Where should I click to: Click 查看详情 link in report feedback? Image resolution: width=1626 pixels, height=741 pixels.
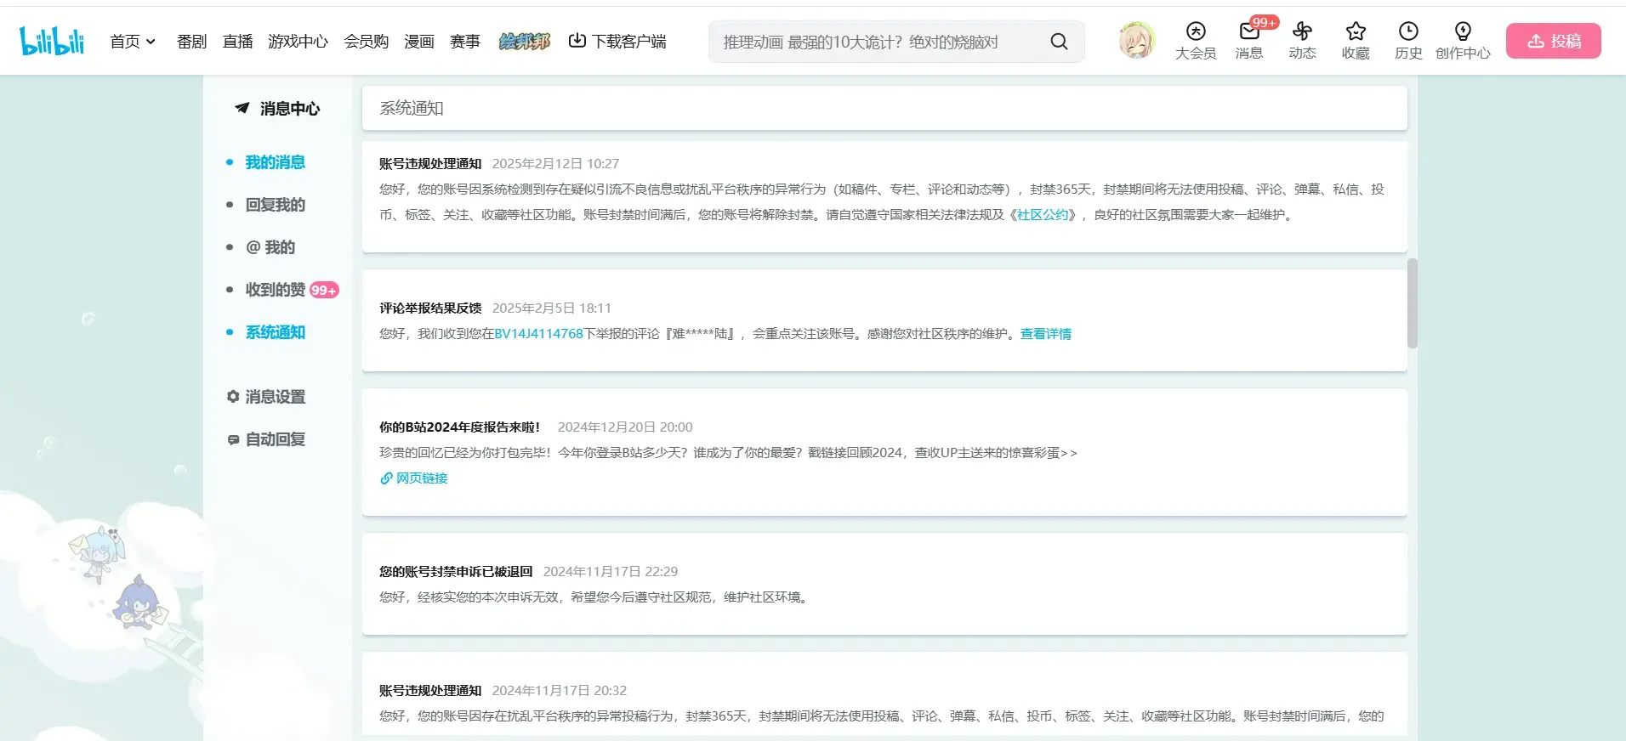(1046, 334)
